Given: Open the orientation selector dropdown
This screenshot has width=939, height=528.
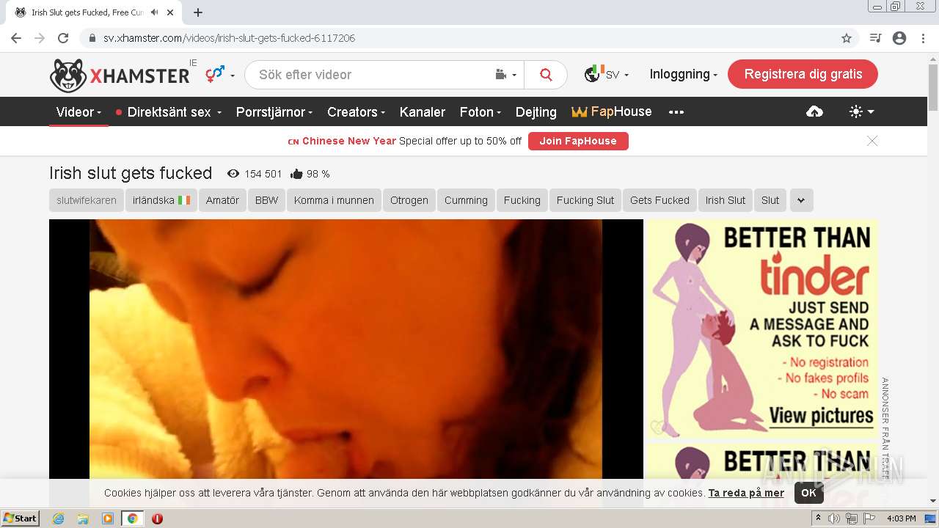Looking at the screenshot, I should 220,74.
